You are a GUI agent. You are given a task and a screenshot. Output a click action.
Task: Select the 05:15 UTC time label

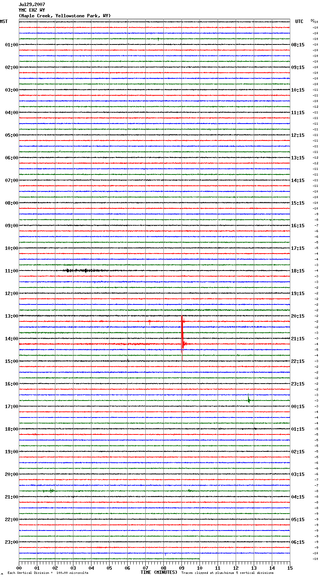coord(298,520)
